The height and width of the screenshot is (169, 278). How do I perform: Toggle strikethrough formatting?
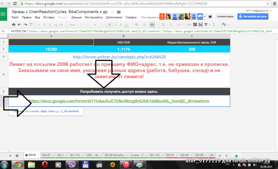(x=121, y=25)
